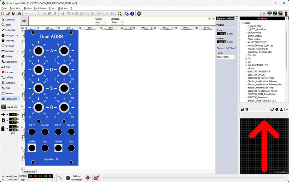
Task: Edit the Breite width field
Action: pyautogui.click(x=222, y=34)
